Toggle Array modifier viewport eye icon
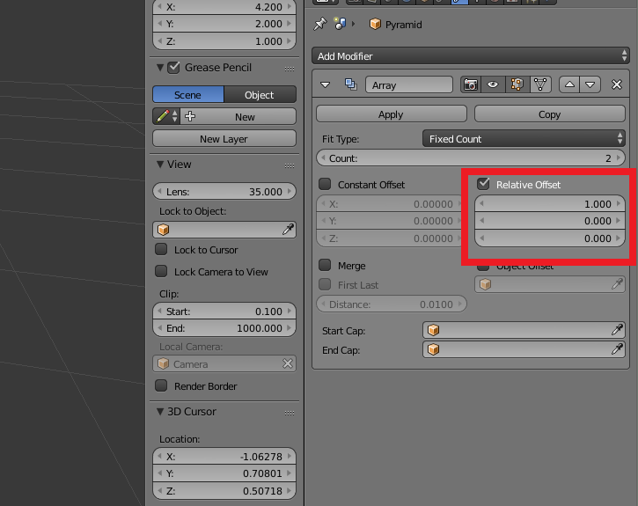Screen dimensions: 638x506 (x=493, y=84)
